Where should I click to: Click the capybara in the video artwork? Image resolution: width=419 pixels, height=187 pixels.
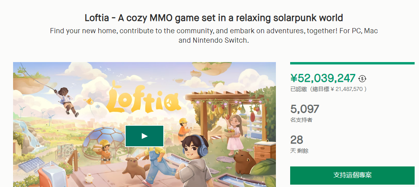pos(245,161)
